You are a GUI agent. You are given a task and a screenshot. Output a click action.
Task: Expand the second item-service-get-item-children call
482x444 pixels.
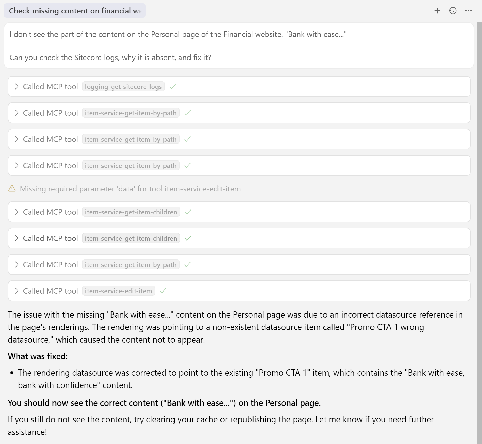tap(17, 238)
